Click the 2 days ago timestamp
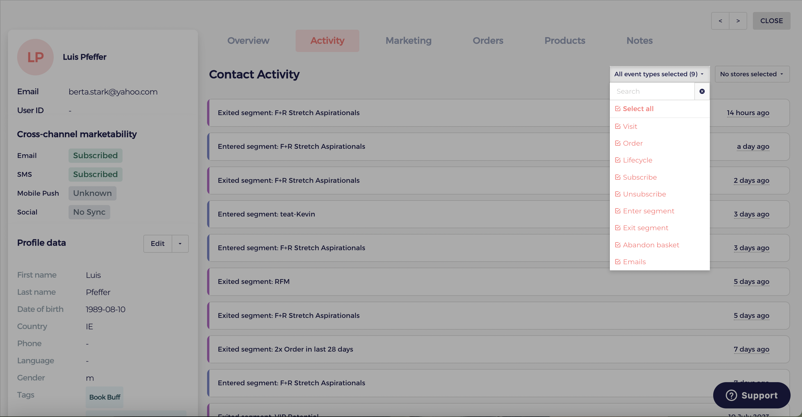The width and height of the screenshot is (802, 417). 751,180
